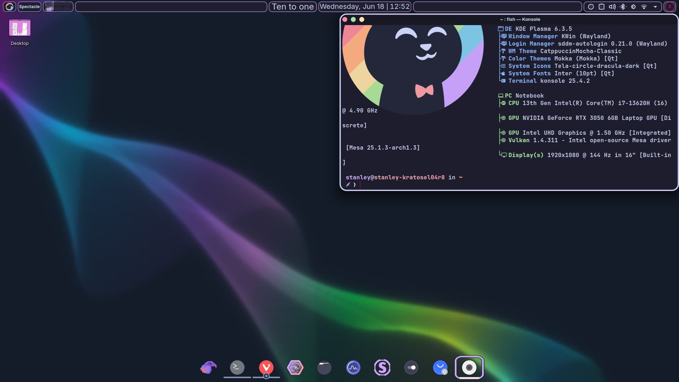The width and height of the screenshot is (679, 382).
Task: Open Konsole terminal from the dock
Action: point(237,367)
